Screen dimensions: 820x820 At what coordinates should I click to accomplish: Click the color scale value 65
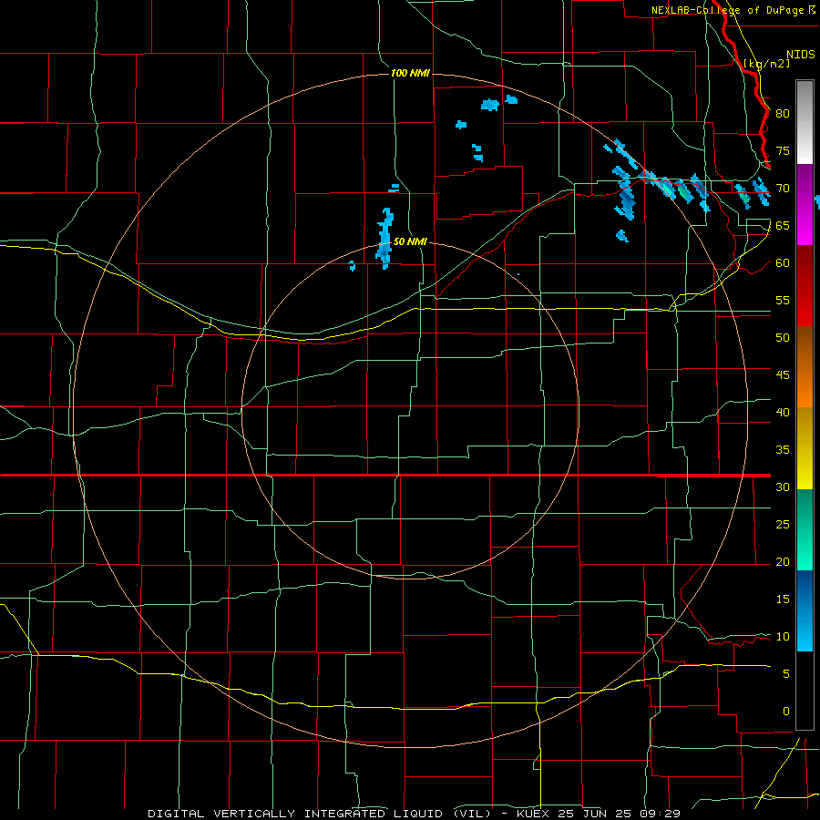[783, 225]
